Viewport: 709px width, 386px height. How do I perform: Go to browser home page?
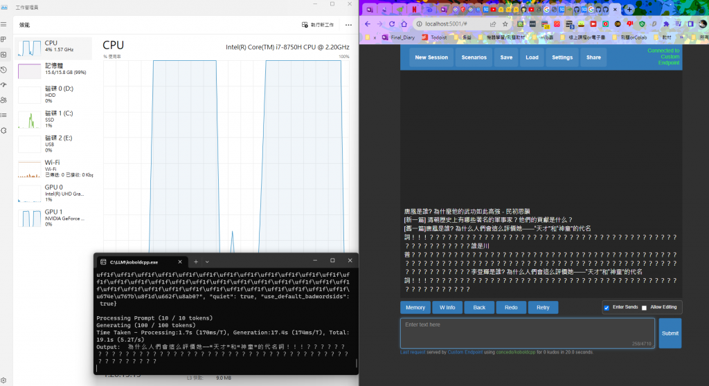(x=404, y=24)
